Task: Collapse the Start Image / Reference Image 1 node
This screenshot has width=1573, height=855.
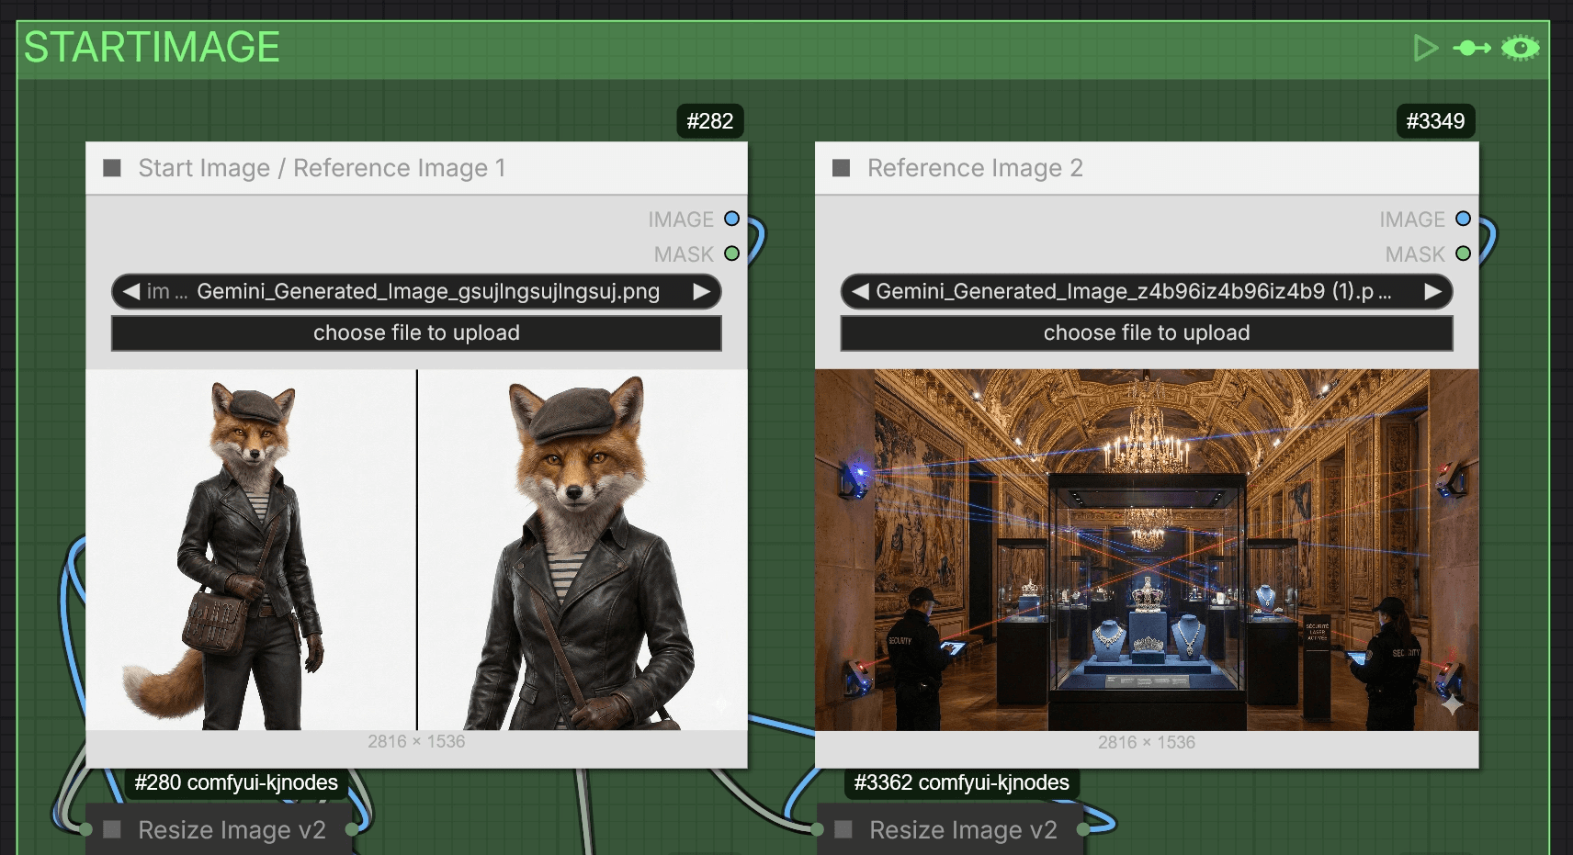Action: 112,168
